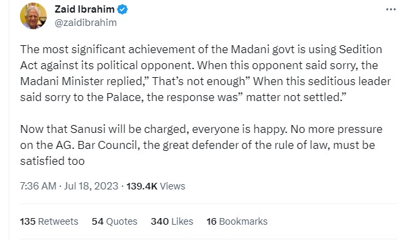The image size is (404, 240).
Task: Open the 16 Bookmarks count
Action: [237, 221]
